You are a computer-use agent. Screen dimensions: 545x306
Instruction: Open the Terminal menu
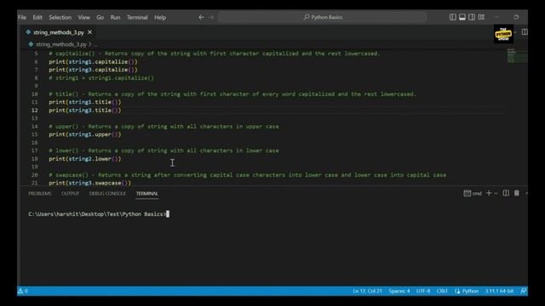(137, 17)
